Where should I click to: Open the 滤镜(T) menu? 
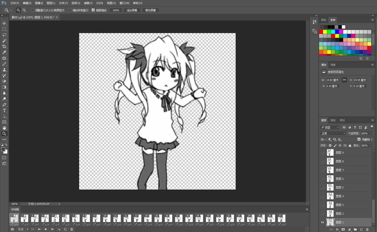click(88, 3)
